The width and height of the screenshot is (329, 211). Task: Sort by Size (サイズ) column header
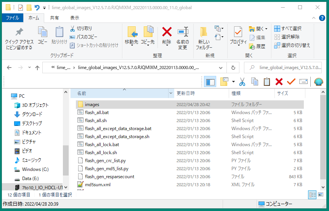tap(290, 93)
